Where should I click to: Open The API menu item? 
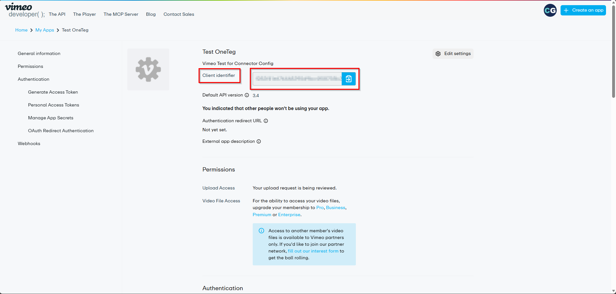(x=57, y=14)
